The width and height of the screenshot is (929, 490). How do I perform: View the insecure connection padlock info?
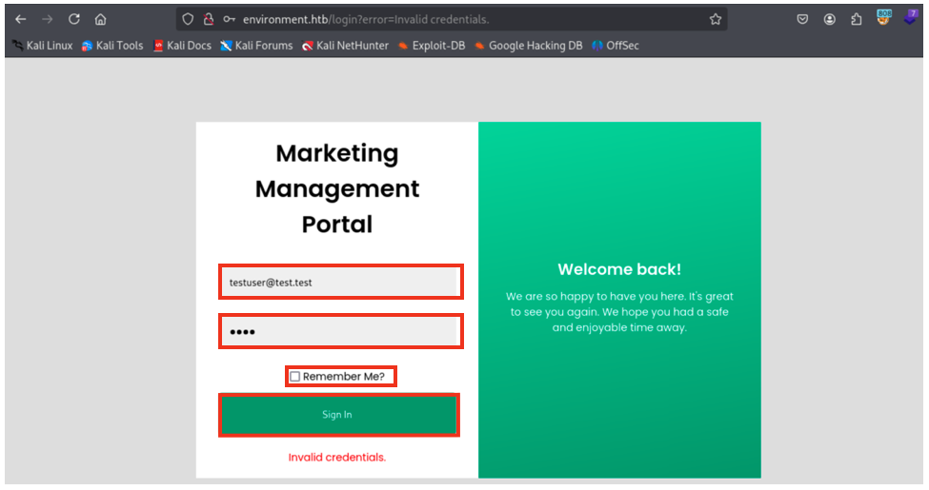(x=209, y=20)
